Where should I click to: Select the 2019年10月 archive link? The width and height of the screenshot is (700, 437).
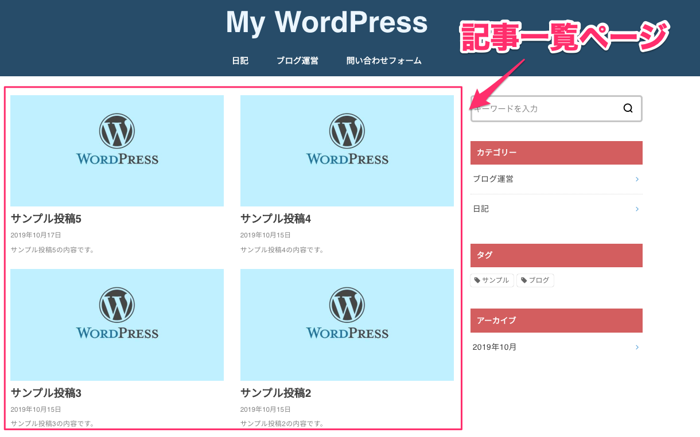tap(495, 348)
